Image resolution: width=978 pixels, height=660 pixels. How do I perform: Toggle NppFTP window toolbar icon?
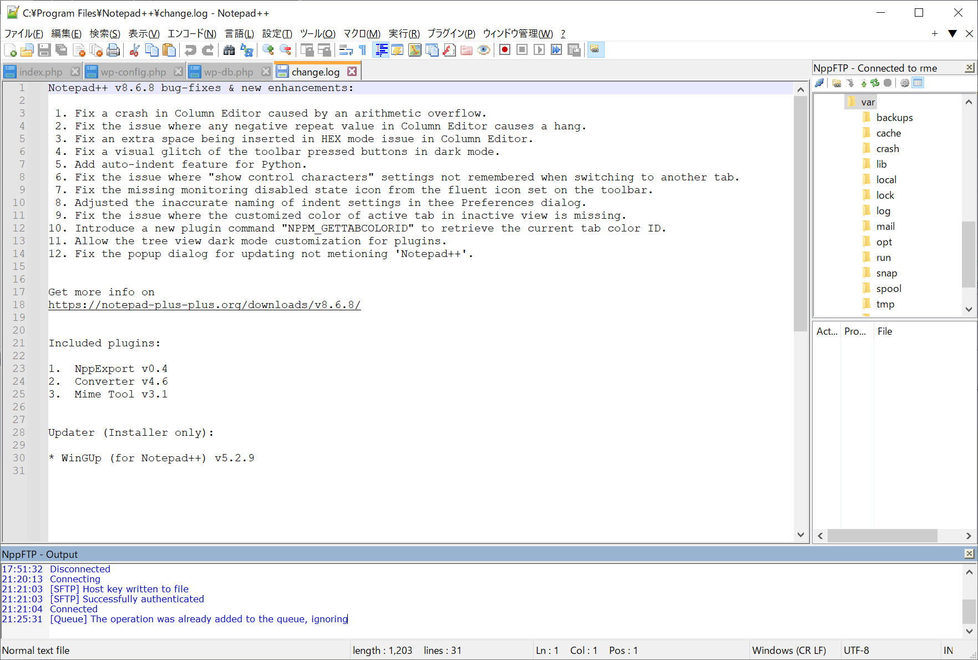click(x=595, y=50)
